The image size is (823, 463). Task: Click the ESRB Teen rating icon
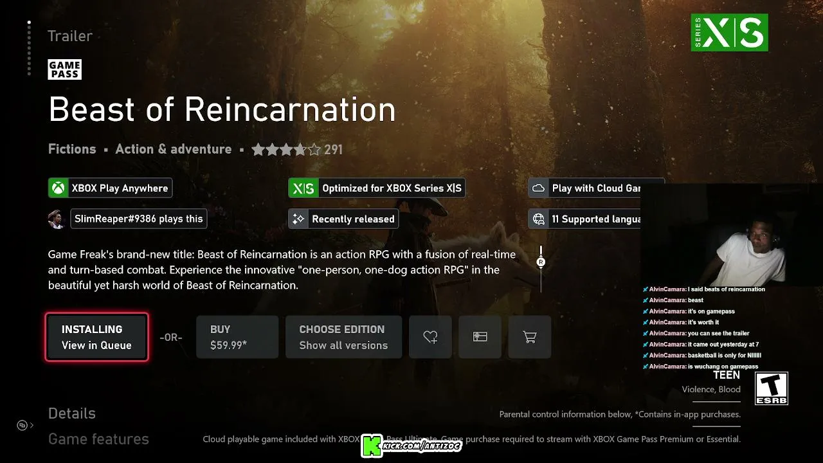tap(771, 388)
